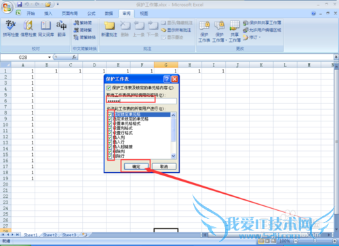
Task: Open 信息检索 research tool
Action: (x=28, y=28)
